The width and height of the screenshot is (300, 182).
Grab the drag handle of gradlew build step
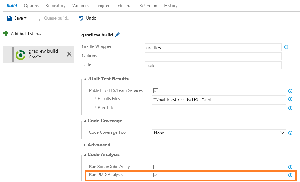(13, 54)
